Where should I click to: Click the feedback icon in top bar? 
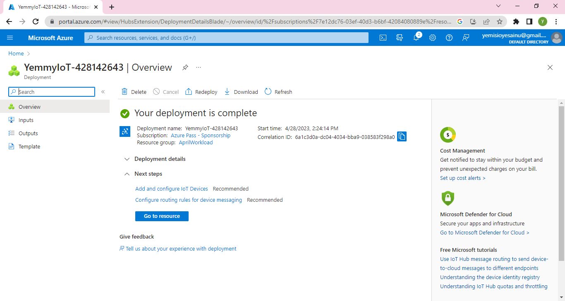tap(466, 38)
